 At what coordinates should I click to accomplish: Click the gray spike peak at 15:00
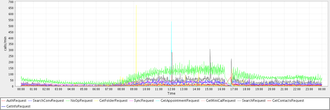pos(210,50)
